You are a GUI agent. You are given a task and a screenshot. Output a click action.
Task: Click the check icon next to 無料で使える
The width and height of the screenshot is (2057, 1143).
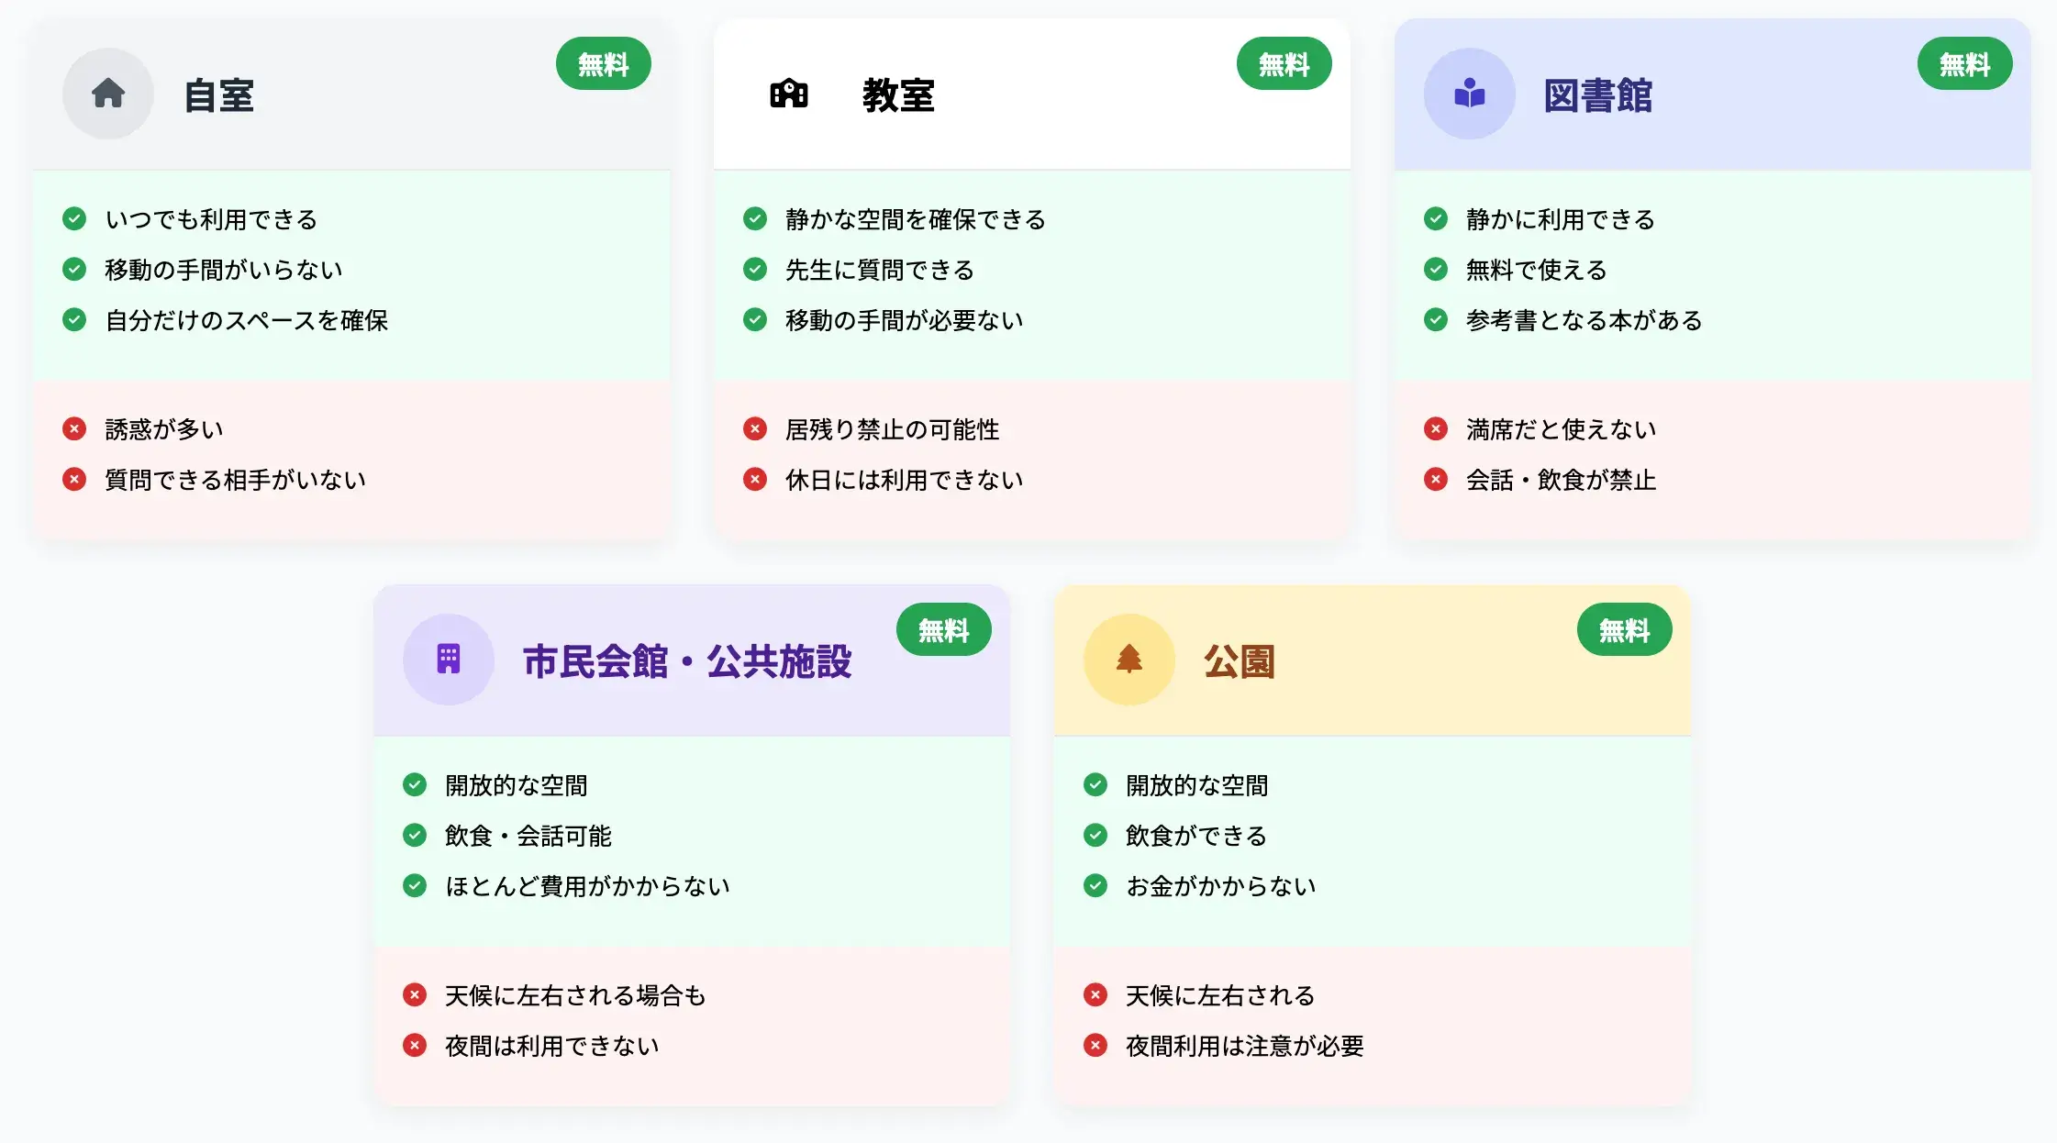[x=1436, y=269]
